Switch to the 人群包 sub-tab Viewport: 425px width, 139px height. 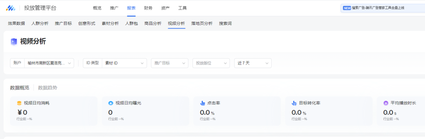(131, 24)
